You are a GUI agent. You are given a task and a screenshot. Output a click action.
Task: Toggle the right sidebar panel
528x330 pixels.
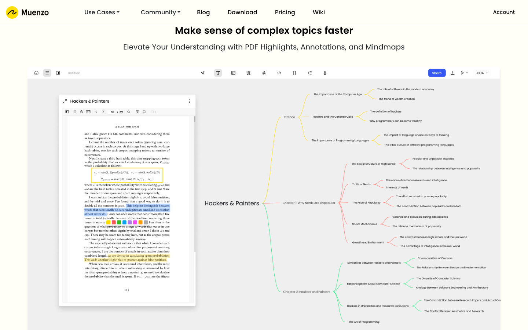[x=58, y=73]
